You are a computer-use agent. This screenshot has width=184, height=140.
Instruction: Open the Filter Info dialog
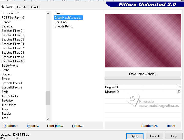click(55, 126)
